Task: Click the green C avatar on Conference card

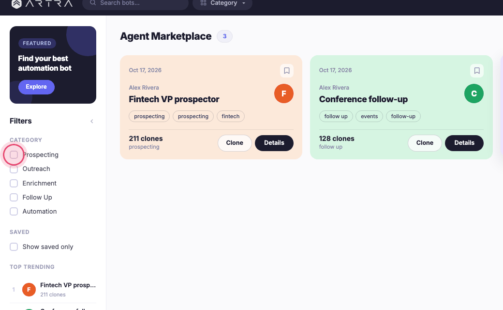Action: click(x=474, y=93)
